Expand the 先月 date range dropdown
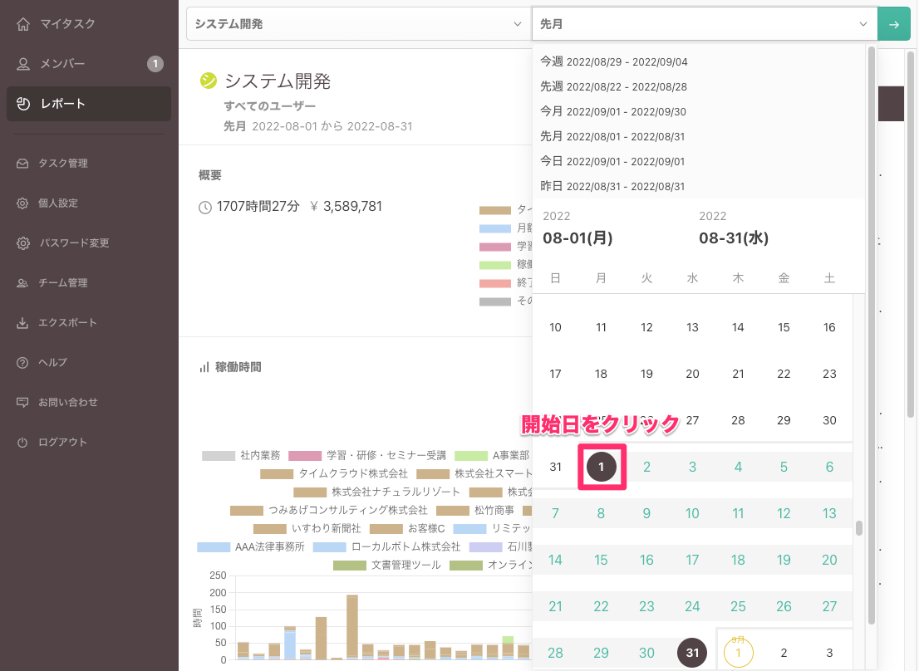 (703, 24)
